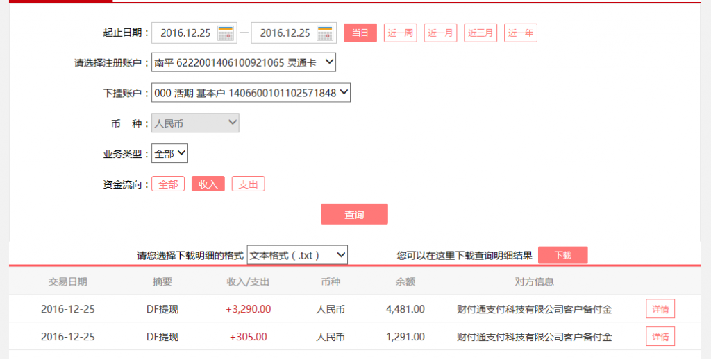Expand the 下挂账户 sub-account dropdown
711x359 pixels.
click(x=251, y=93)
